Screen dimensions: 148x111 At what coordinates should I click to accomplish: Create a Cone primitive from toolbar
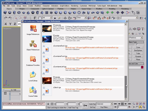click(x=28, y=13)
